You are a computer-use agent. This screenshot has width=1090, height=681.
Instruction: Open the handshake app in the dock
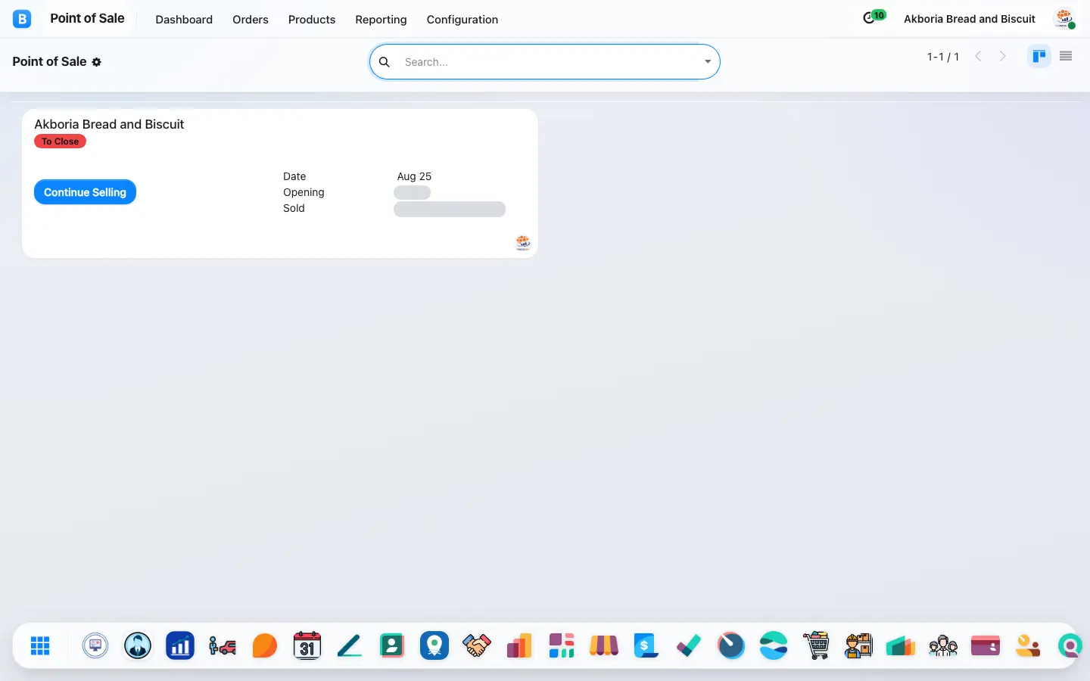point(477,645)
